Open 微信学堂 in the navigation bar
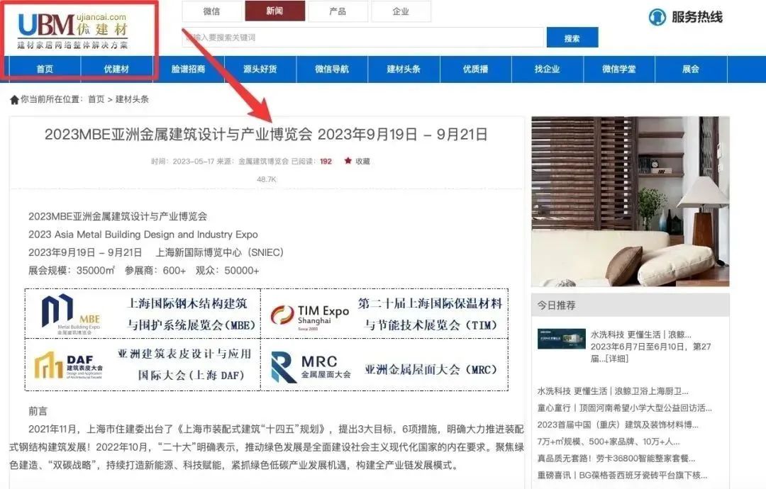Viewport: 766px width, 489px height. [619, 69]
